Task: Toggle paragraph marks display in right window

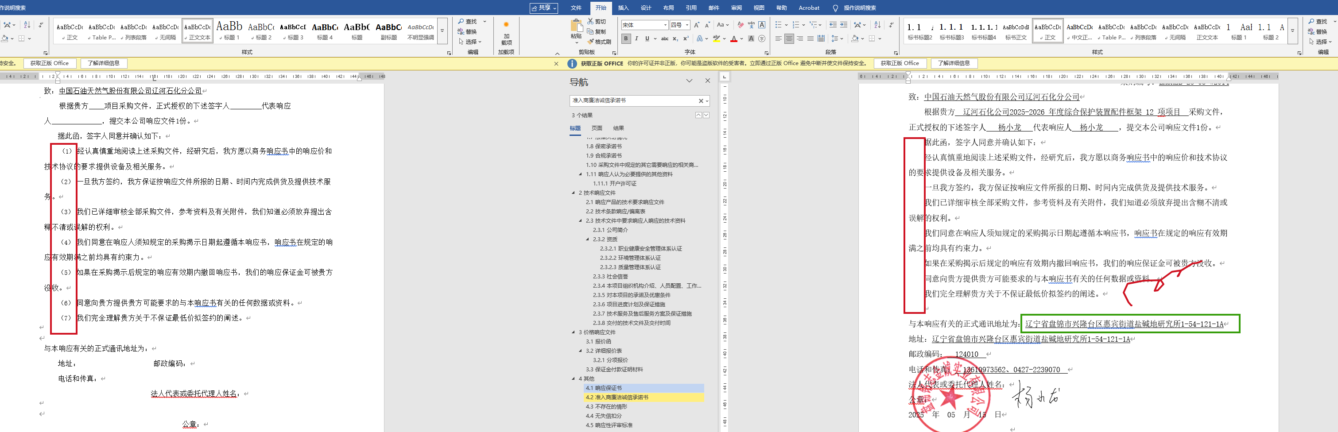Action: pos(891,25)
